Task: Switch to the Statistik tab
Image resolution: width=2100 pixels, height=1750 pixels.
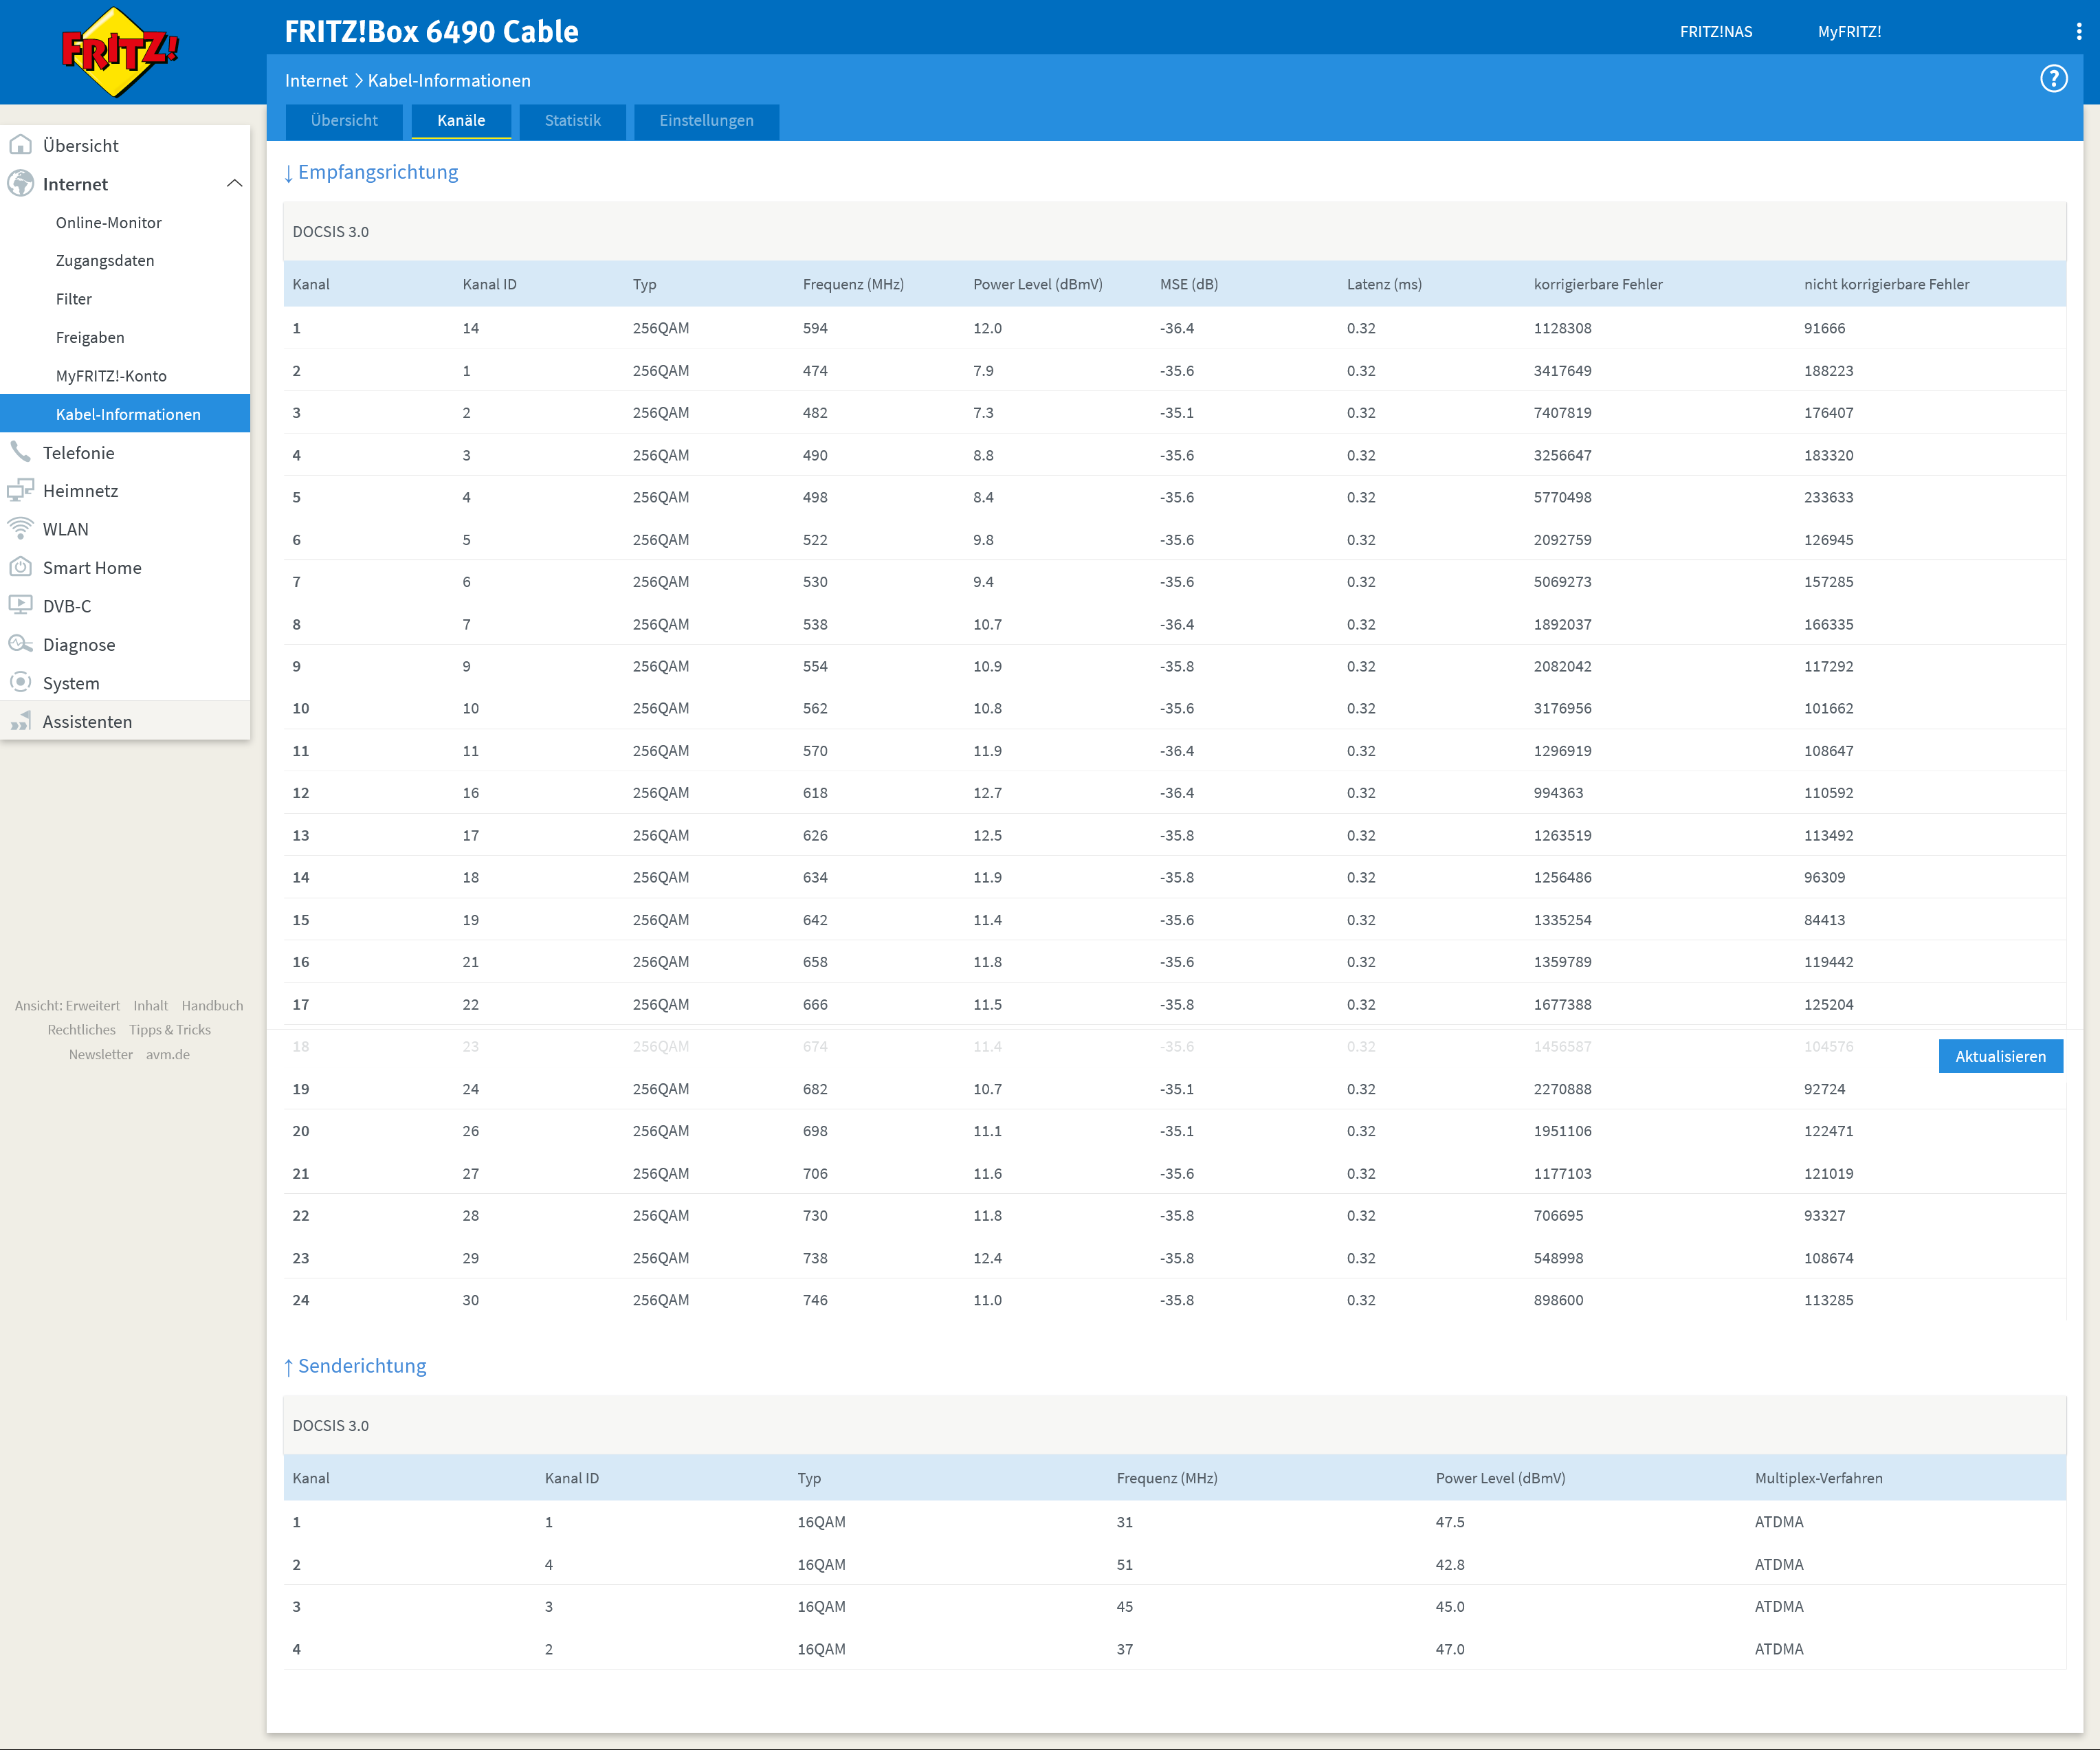Action: [x=572, y=121]
